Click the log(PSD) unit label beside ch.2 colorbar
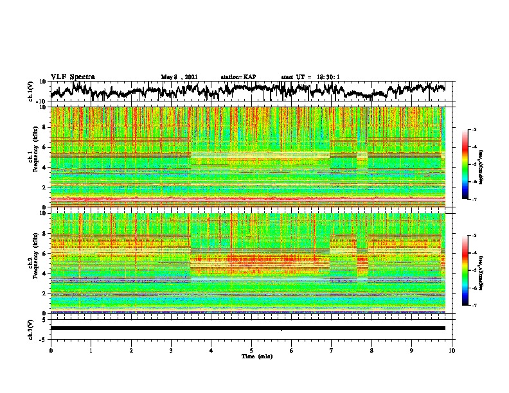The width and height of the screenshot is (509, 393). click(x=481, y=273)
